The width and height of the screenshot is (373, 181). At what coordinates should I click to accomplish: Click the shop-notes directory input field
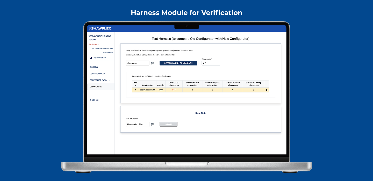[138, 63]
